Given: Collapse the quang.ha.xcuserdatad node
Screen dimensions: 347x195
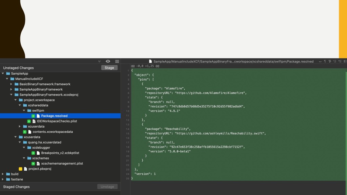Looking at the screenshot, I should tap(20, 143).
